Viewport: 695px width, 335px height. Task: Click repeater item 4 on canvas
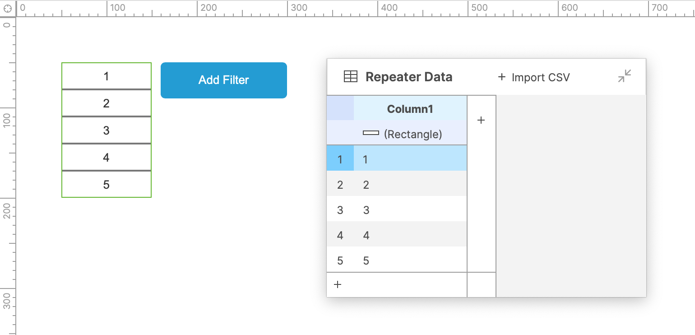107,158
